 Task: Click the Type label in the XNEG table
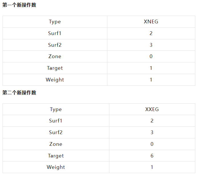pos(55,22)
